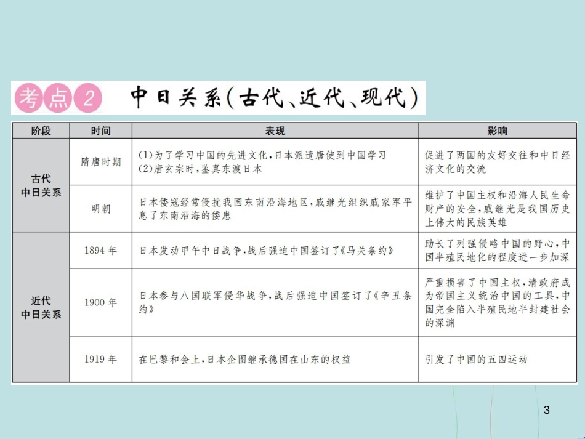Click the cell about 巴黎和会 and 山东权益
585x439 pixels.
[275, 359]
